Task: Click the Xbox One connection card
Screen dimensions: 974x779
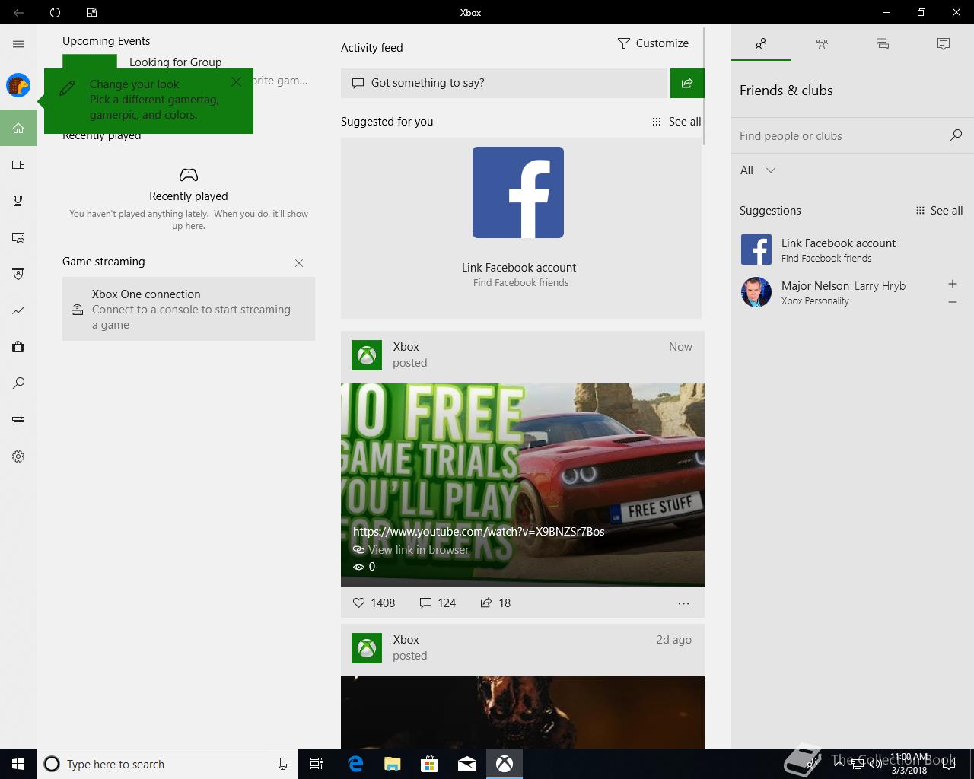Action: tap(189, 309)
